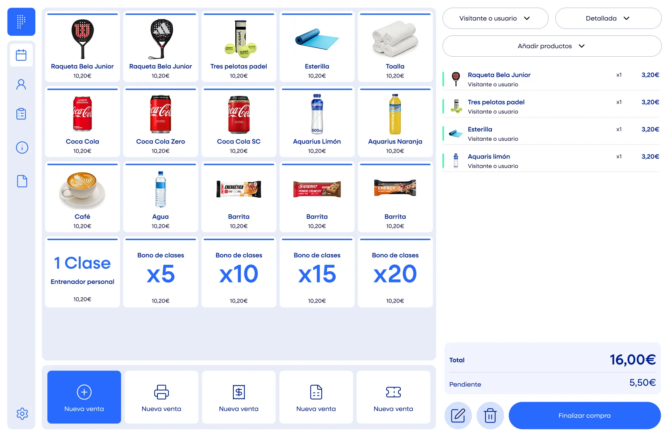Select the document Nueva venta option

click(x=316, y=397)
